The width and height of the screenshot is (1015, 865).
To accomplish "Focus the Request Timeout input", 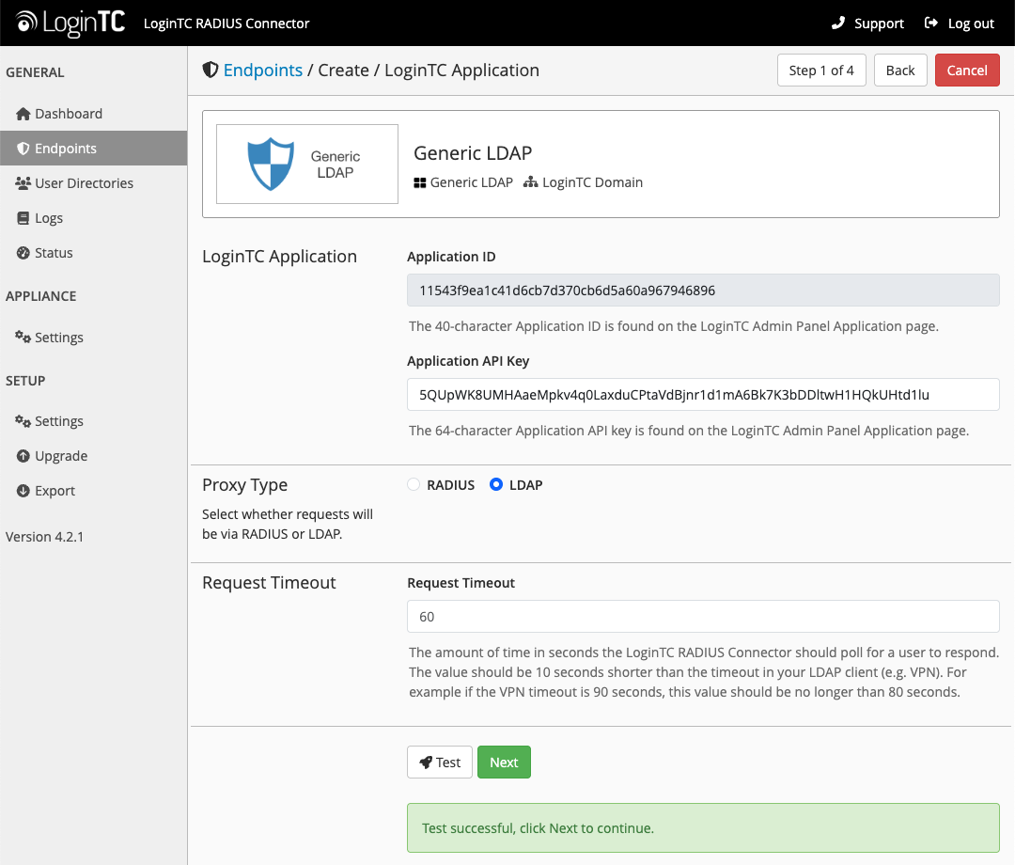I will click(703, 617).
